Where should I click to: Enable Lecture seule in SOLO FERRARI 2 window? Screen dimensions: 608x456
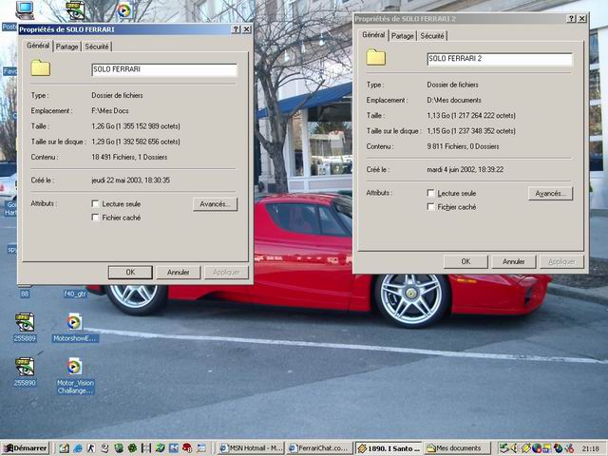[430, 193]
